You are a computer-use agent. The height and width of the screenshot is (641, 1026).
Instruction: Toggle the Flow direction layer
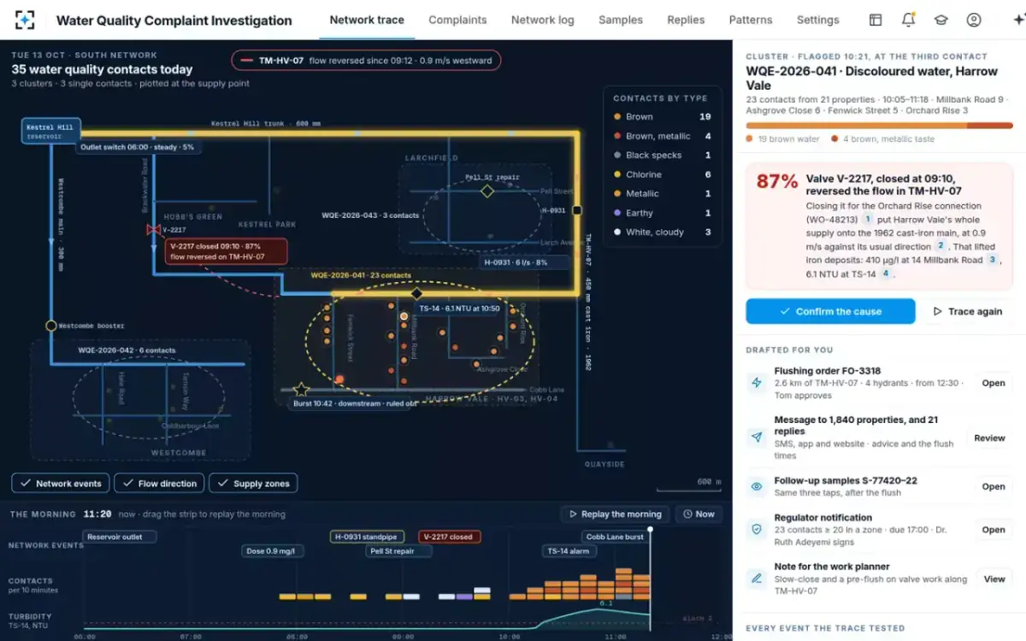[159, 483]
